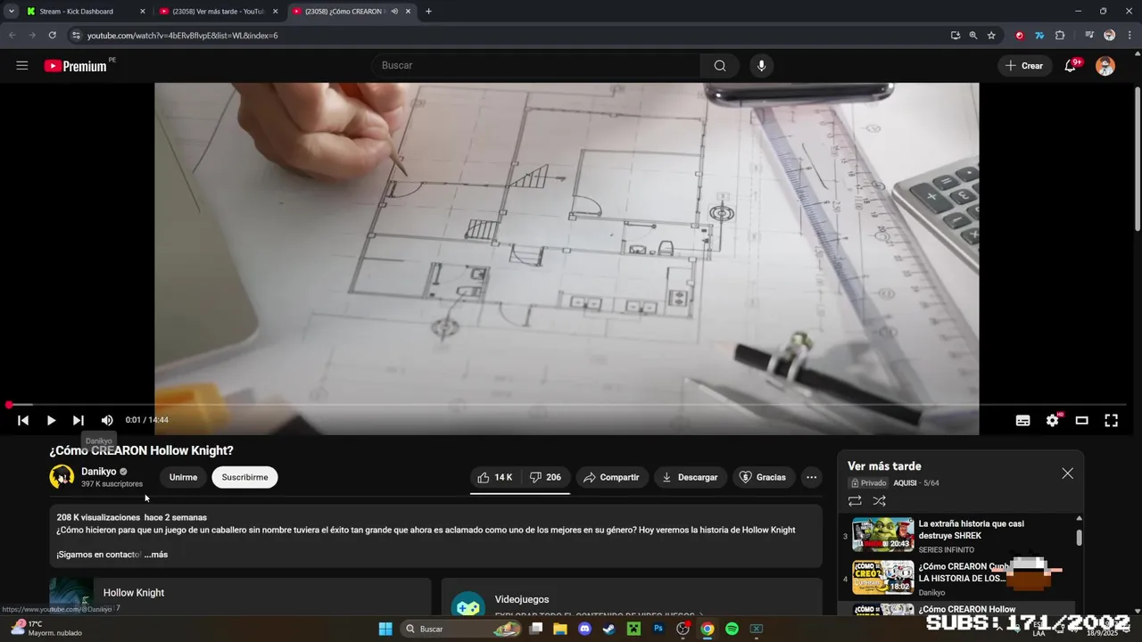Reload the page
The width and height of the screenshot is (1142, 642).
53,35
